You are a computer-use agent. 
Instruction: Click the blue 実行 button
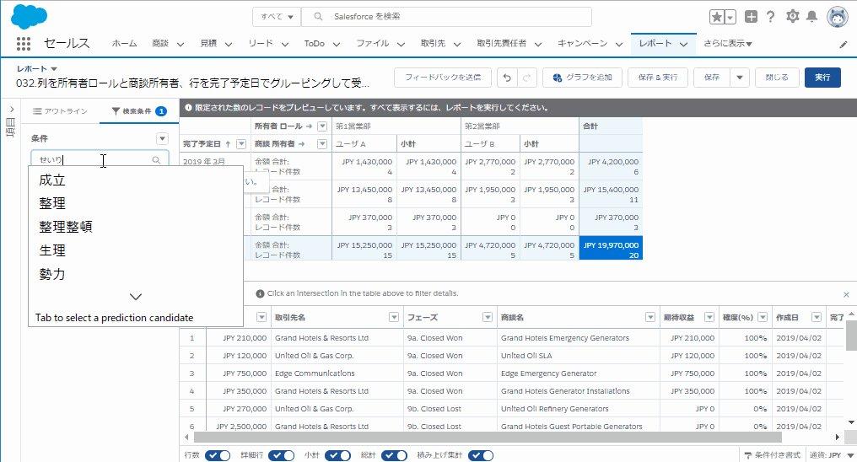pos(822,78)
